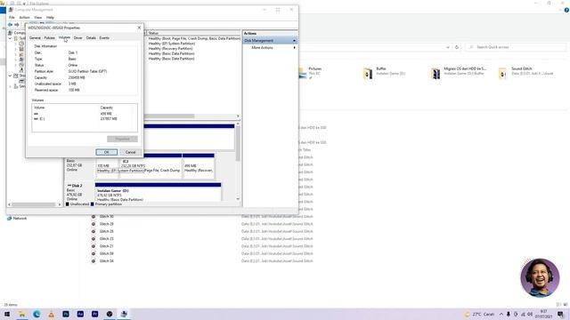Collapse the Disk Management section in Actions pane
This screenshot has width=570, height=320.
[x=294, y=41]
